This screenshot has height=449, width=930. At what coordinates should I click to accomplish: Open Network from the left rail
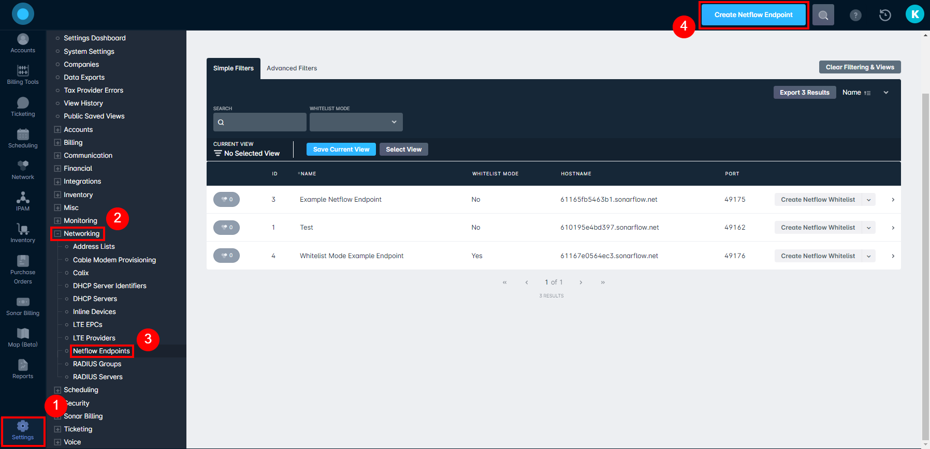(23, 170)
